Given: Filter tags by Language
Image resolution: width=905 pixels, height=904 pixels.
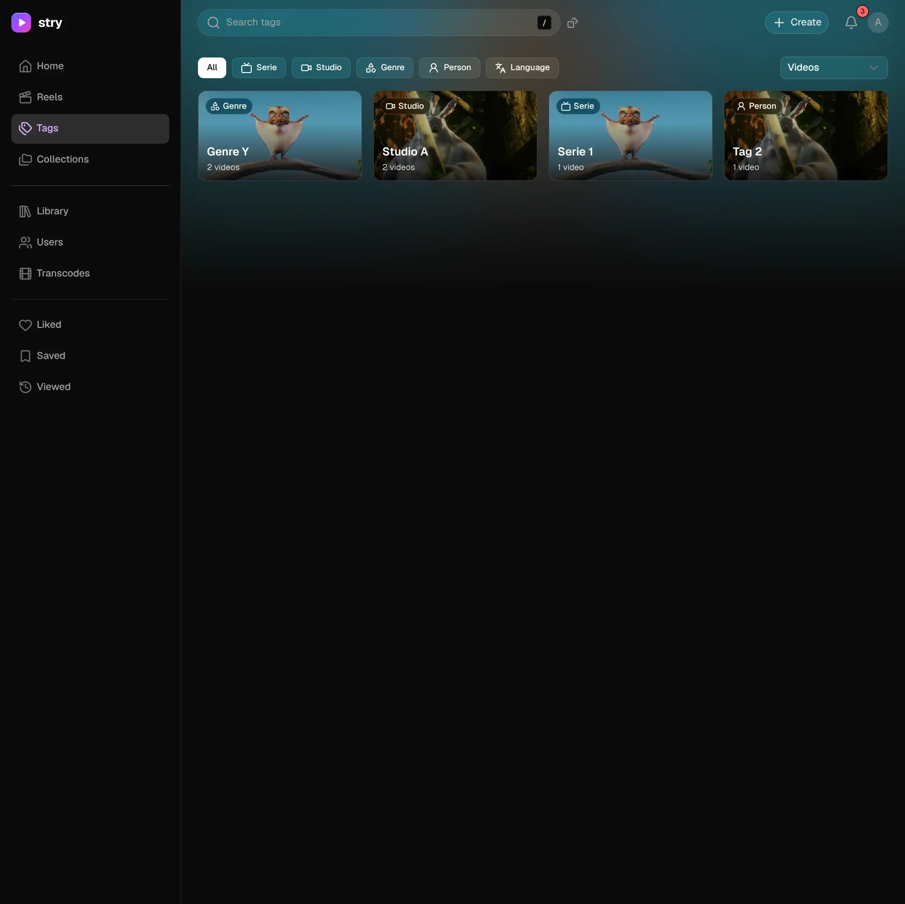Looking at the screenshot, I should (522, 68).
